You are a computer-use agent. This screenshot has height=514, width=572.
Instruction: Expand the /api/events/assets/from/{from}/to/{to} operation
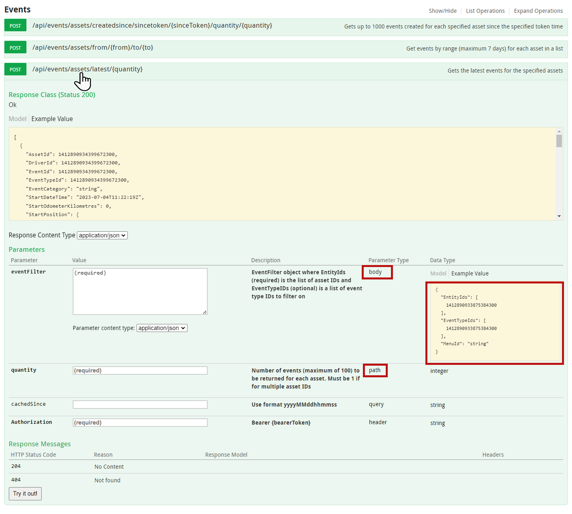93,48
